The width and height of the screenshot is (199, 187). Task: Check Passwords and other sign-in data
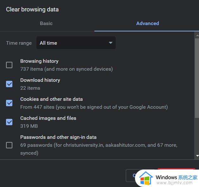[x=9, y=145]
